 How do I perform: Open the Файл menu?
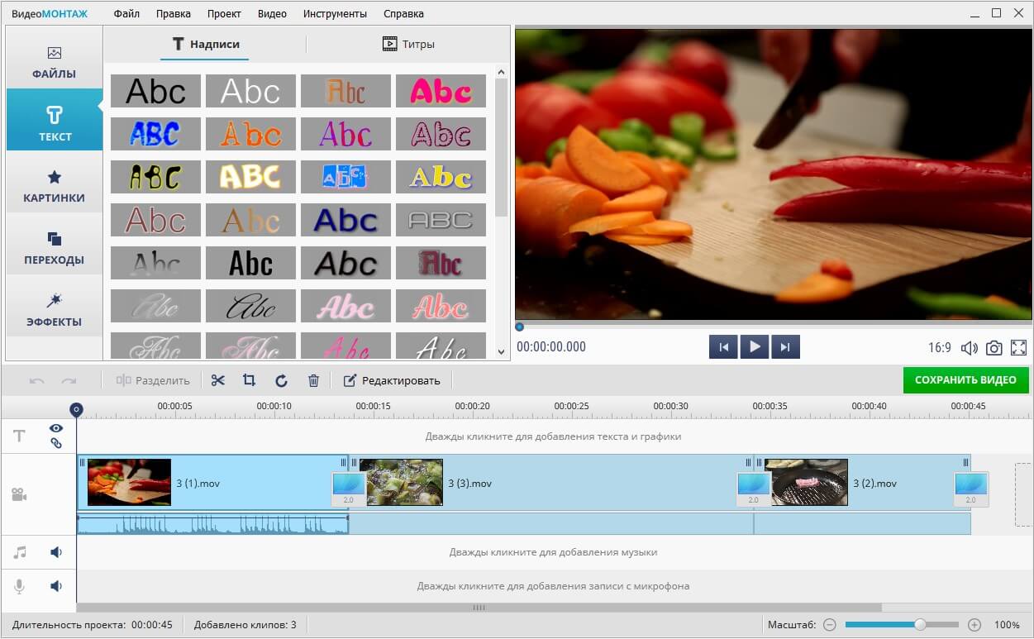click(126, 13)
